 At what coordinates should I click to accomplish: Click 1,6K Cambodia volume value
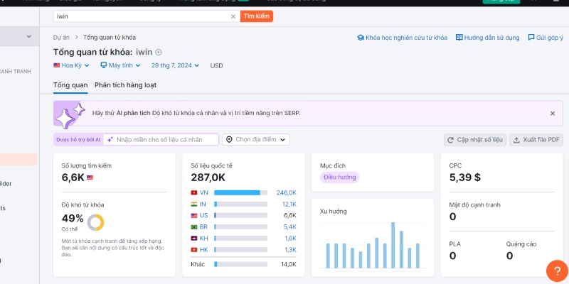click(290, 239)
